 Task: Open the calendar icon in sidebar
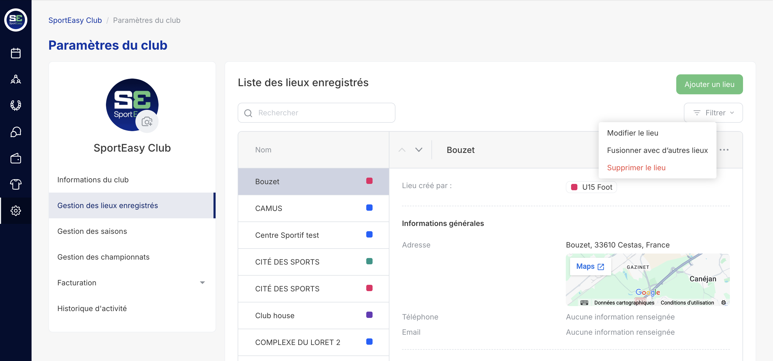pos(16,53)
